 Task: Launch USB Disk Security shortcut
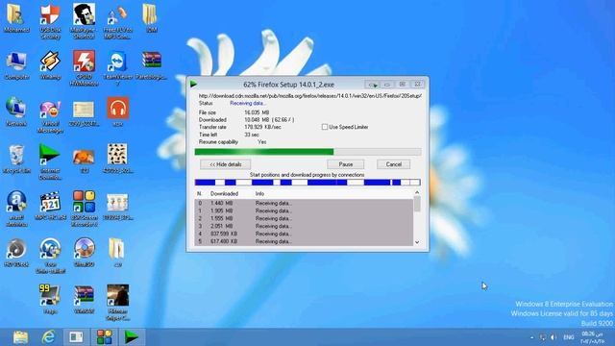50,21
